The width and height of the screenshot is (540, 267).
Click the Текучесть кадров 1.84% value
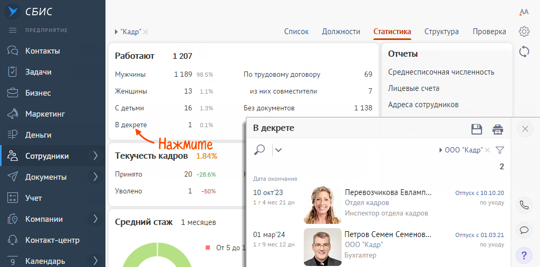click(x=207, y=156)
